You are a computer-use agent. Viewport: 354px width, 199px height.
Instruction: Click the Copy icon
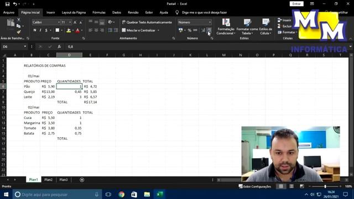point(19,26)
